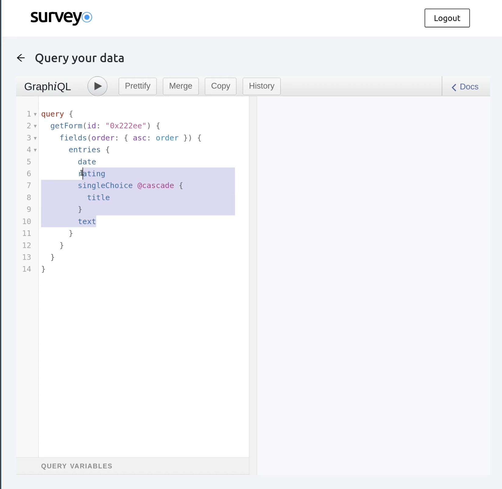
Task: Open the Docs panel via chevron icon
Action: coord(454,87)
